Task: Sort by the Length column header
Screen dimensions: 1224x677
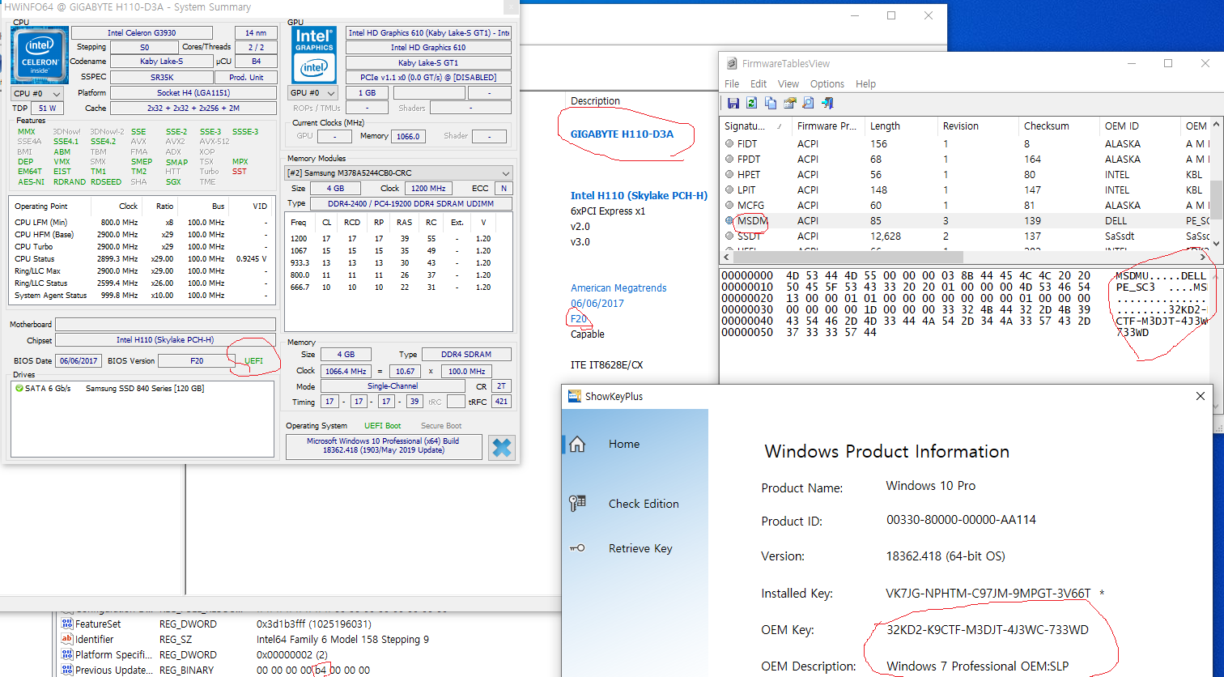Action: (x=901, y=126)
